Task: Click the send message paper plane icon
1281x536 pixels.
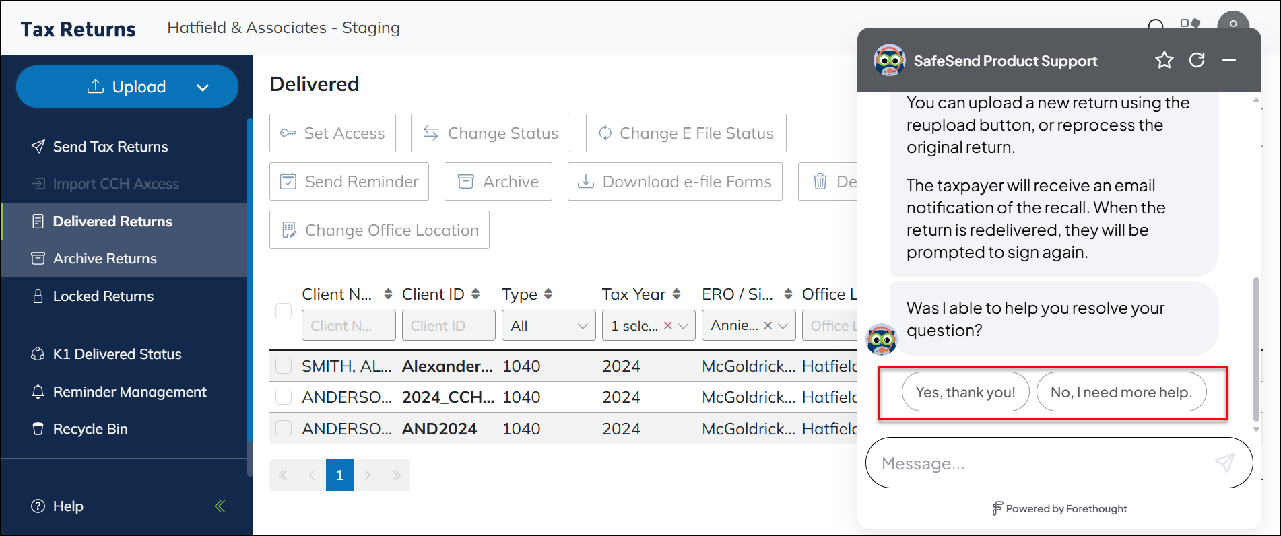Action: (x=1224, y=463)
